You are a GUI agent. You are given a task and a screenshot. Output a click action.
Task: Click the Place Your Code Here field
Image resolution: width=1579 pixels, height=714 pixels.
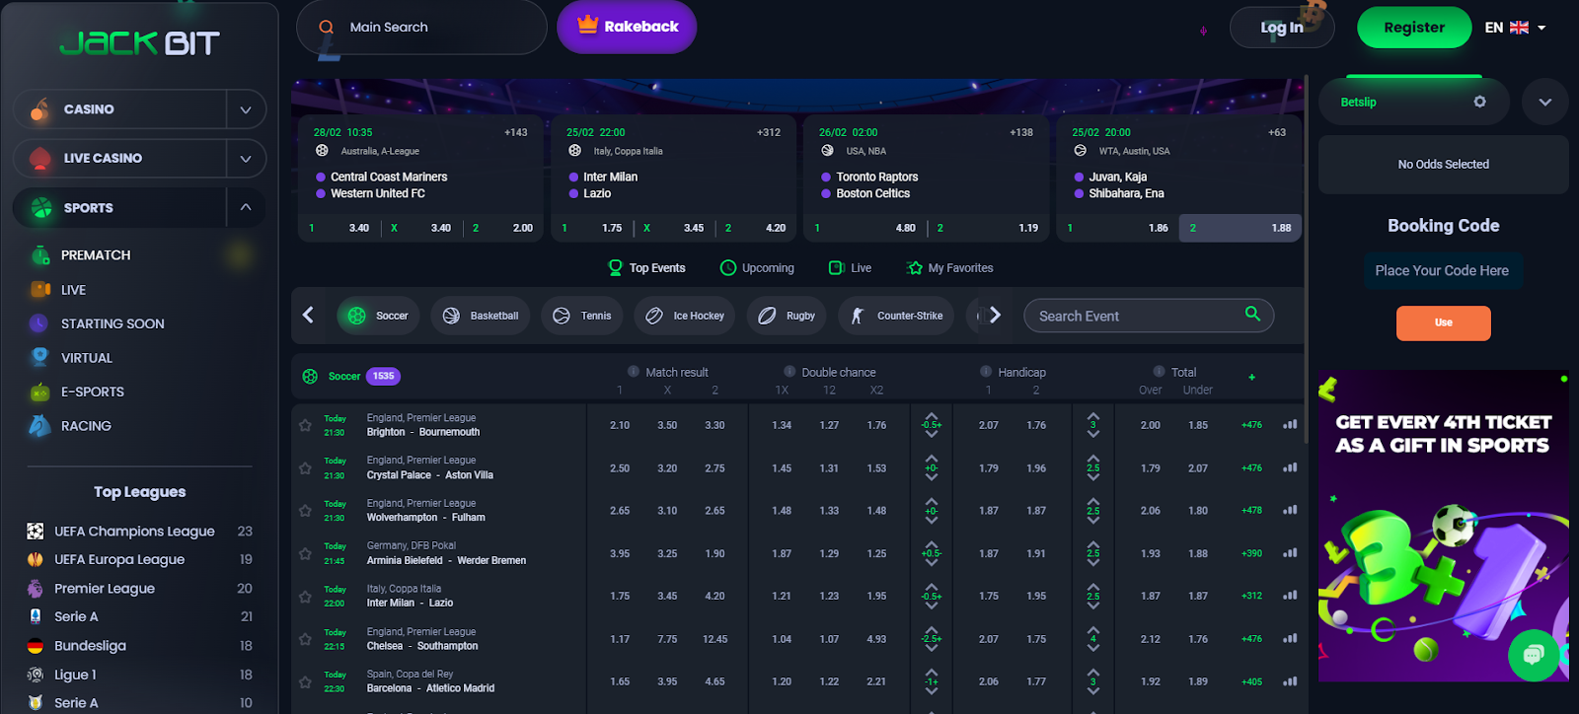(x=1442, y=270)
